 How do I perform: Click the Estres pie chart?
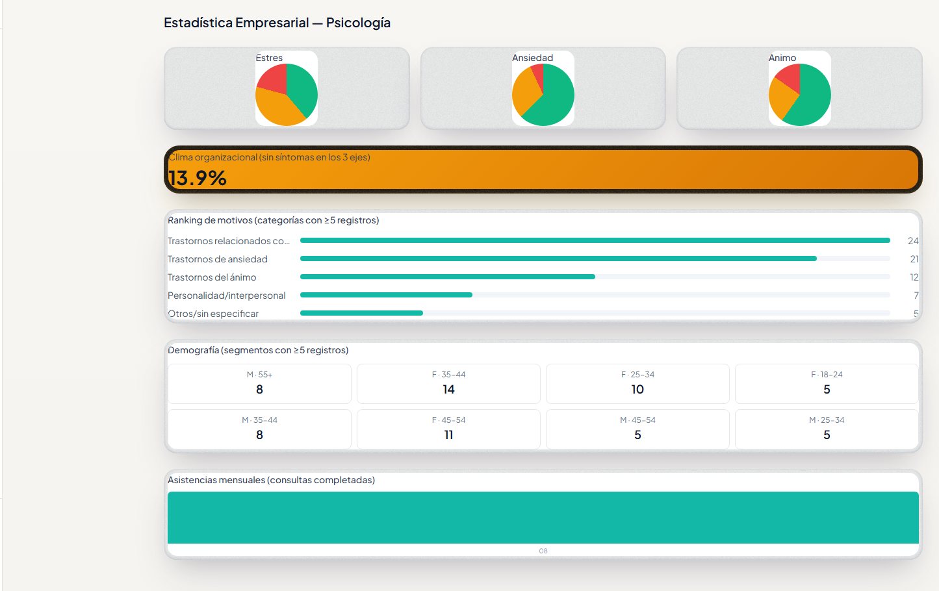(x=287, y=95)
